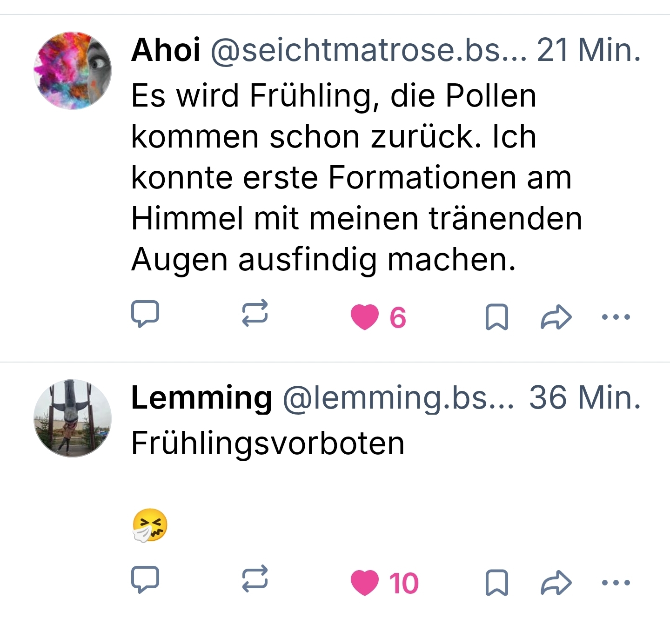Unlike Ahoi's post with 6 likes

pos(365,317)
